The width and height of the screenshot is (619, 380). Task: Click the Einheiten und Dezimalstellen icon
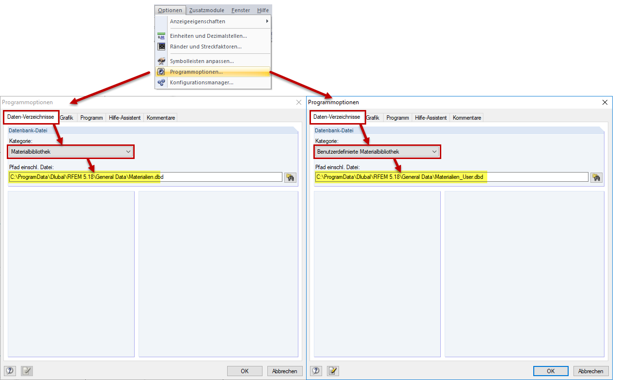pyautogui.click(x=161, y=36)
